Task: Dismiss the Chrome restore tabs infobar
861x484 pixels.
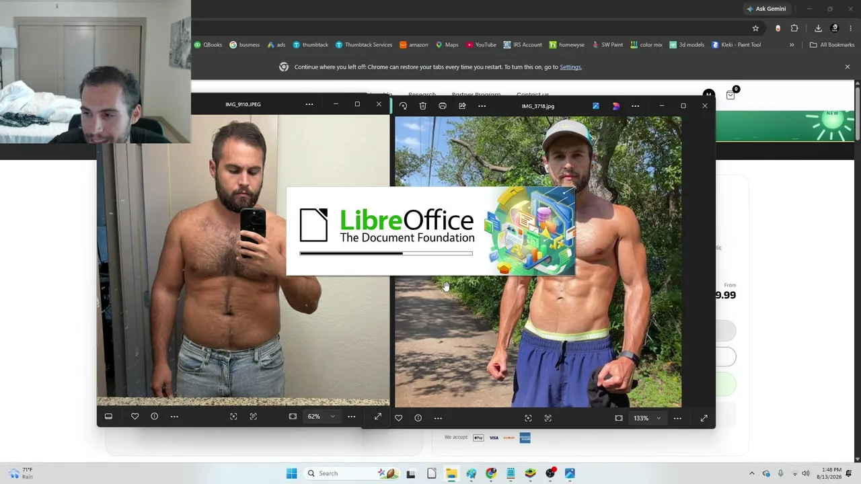Action: (848, 67)
